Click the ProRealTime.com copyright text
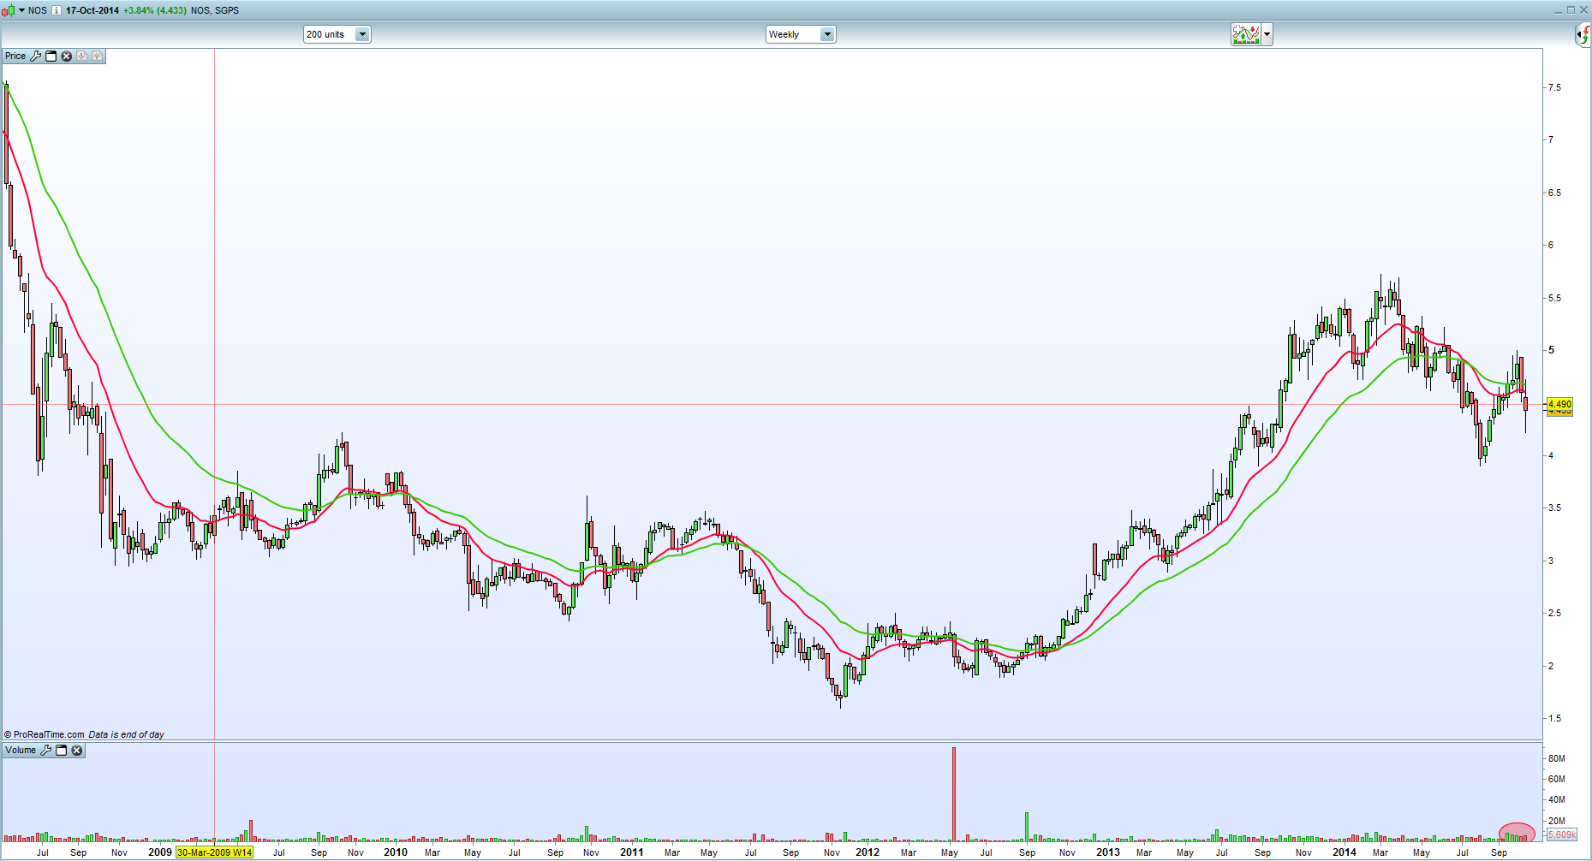This screenshot has height=861, width=1592. click(45, 734)
